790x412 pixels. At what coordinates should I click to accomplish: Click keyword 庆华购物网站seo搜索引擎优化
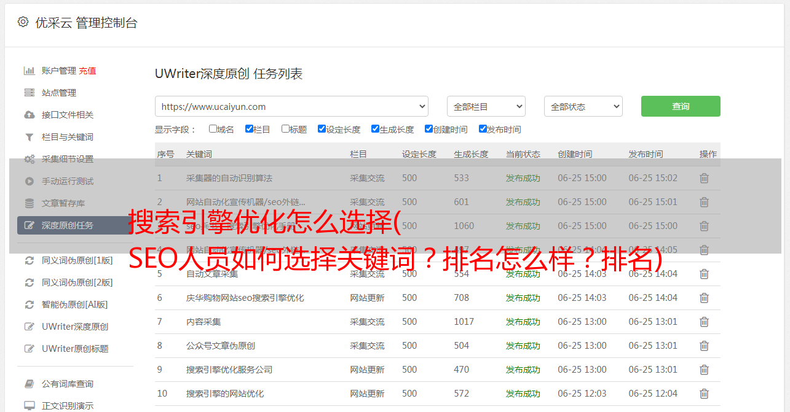(245, 298)
